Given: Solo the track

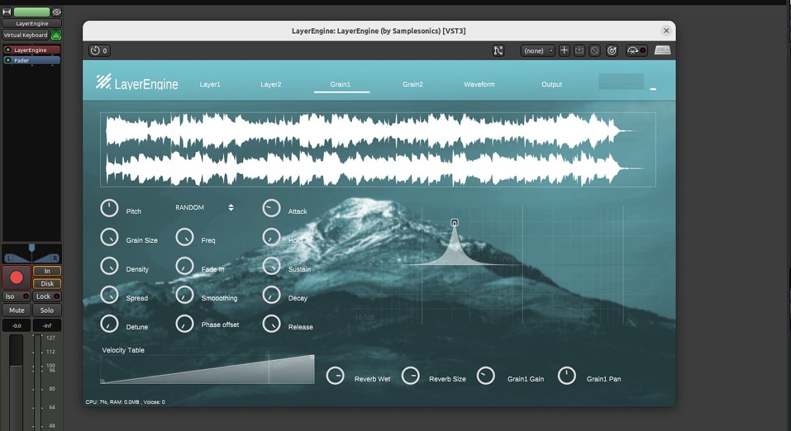Looking at the screenshot, I should pyautogui.click(x=47, y=311).
